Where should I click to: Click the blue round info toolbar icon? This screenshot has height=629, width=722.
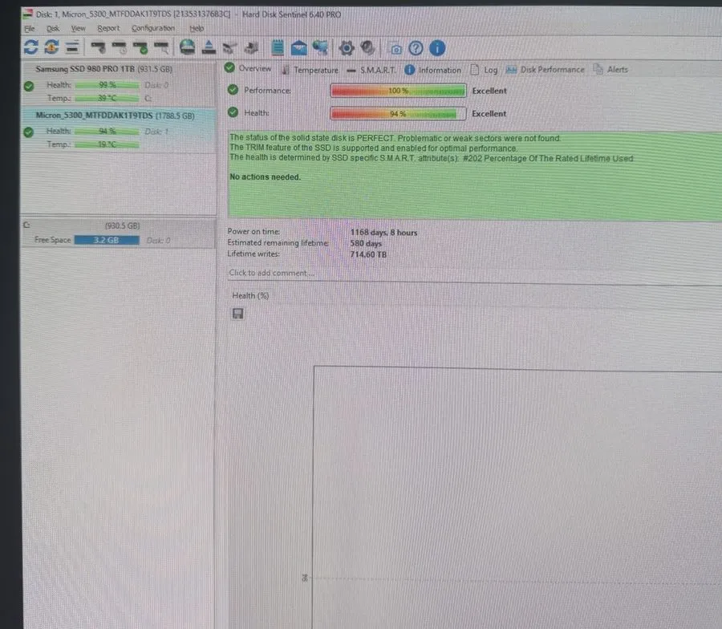[x=437, y=48]
